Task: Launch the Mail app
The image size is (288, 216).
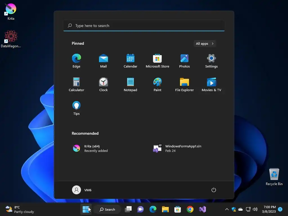Action: [103, 61]
